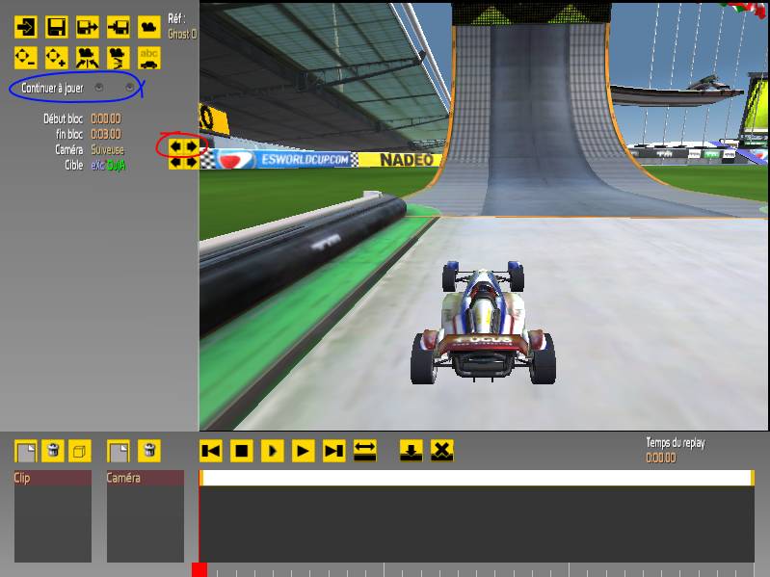
Task: Click the insert block down-arrow icon
Action: pyautogui.click(x=412, y=451)
